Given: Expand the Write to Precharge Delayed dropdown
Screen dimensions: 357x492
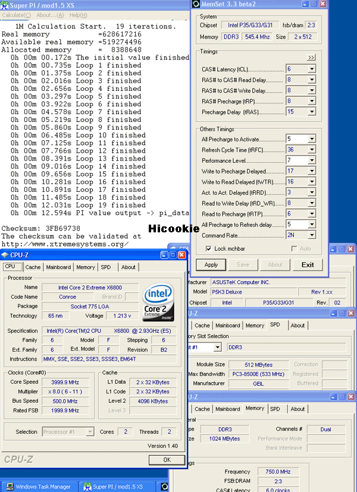Looking at the screenshot, I should [x=311, y=171].
